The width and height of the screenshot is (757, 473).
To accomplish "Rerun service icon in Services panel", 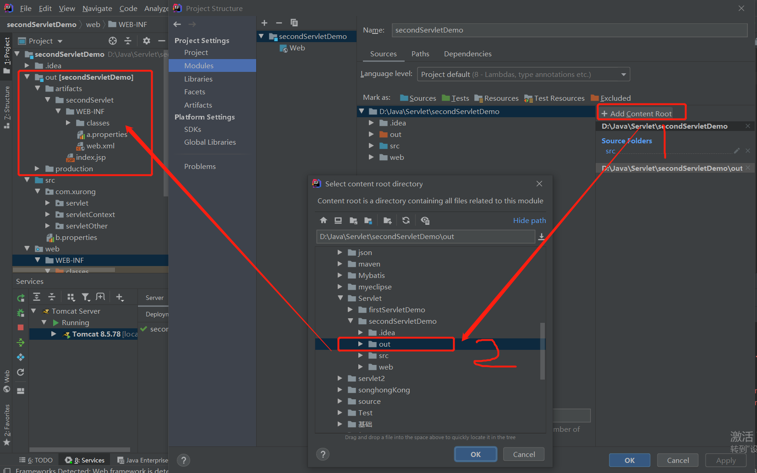I will point(21,298).
